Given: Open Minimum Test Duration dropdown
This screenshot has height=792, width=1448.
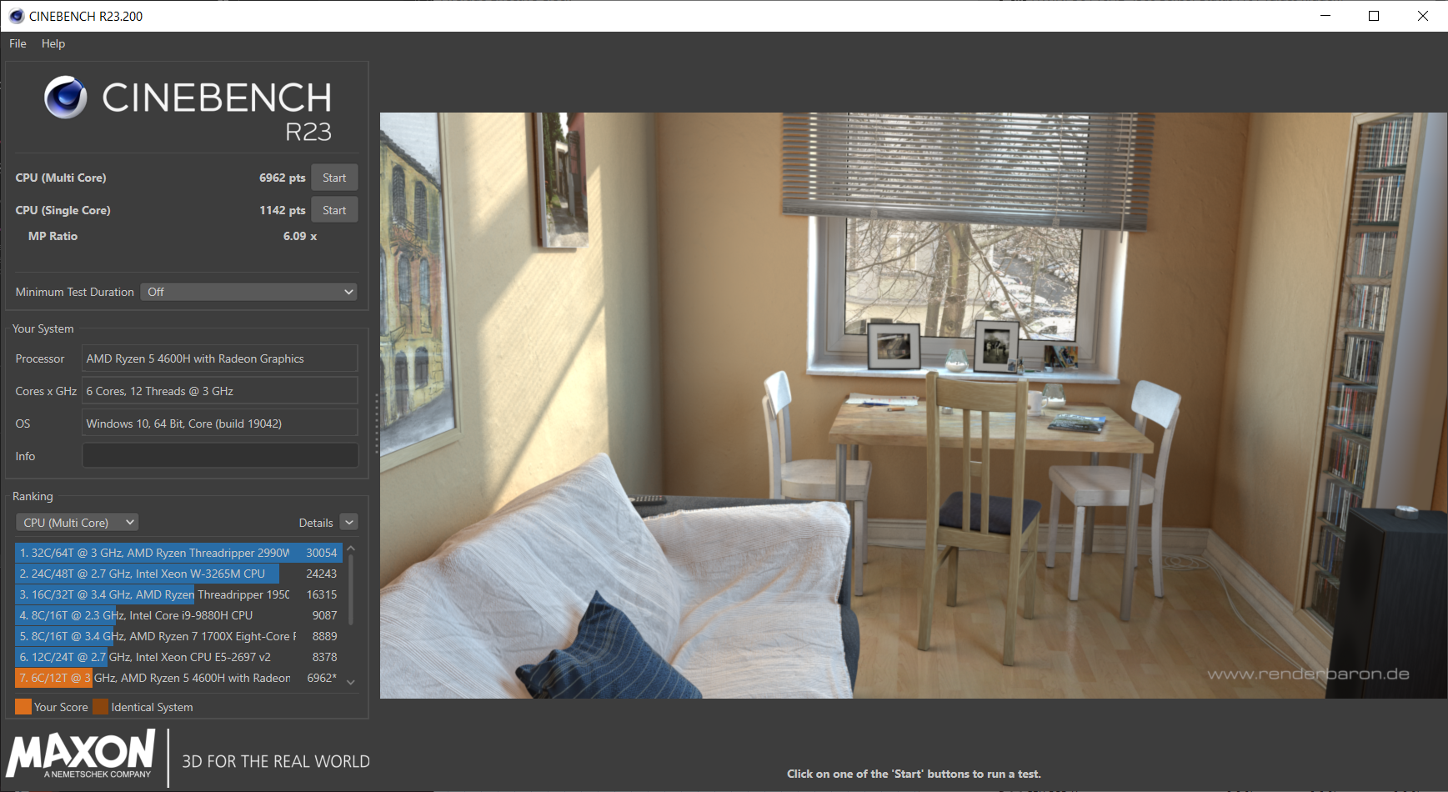Looking at the screenshot, I should point(249,292).
